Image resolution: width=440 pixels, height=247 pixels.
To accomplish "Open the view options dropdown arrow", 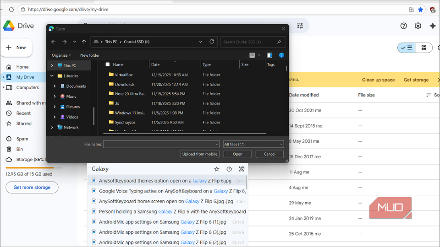I will coord(259,55).
